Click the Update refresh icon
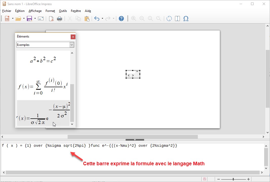Viewport: 270px width, 182px height. point(169,19)
